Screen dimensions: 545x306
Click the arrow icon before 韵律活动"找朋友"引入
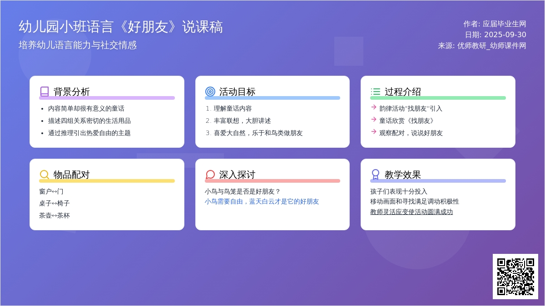click(x=373, y=107)
